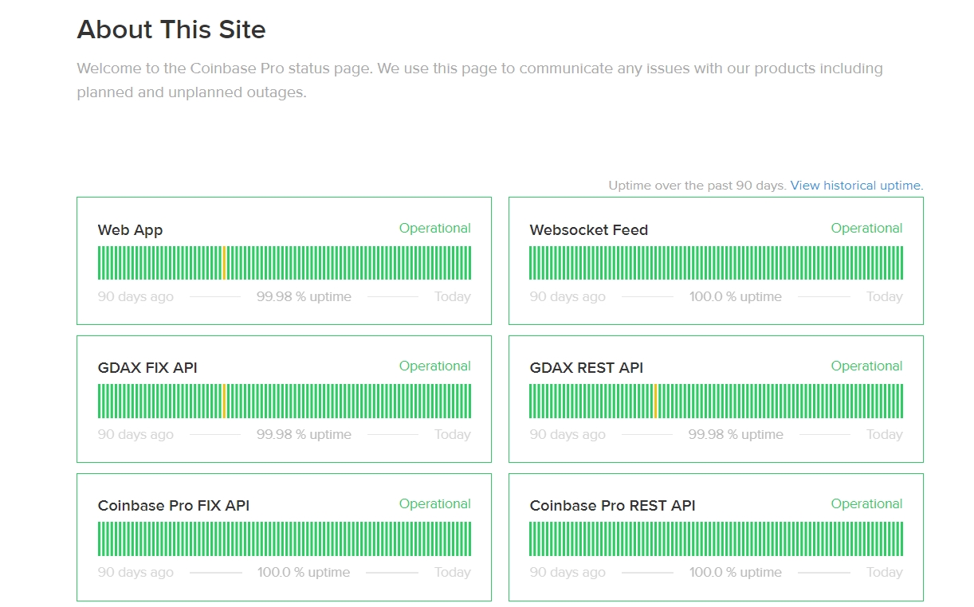Select the Coinbase Pro REST API title
Image resolution: width=974 pixels, height=607 pixels.
click(x=612, y=506)
